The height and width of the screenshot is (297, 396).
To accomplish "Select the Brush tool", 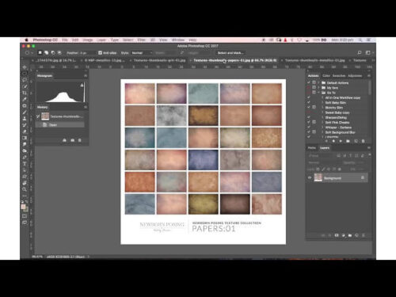I will pyautogui.click(x=25, y=112).
